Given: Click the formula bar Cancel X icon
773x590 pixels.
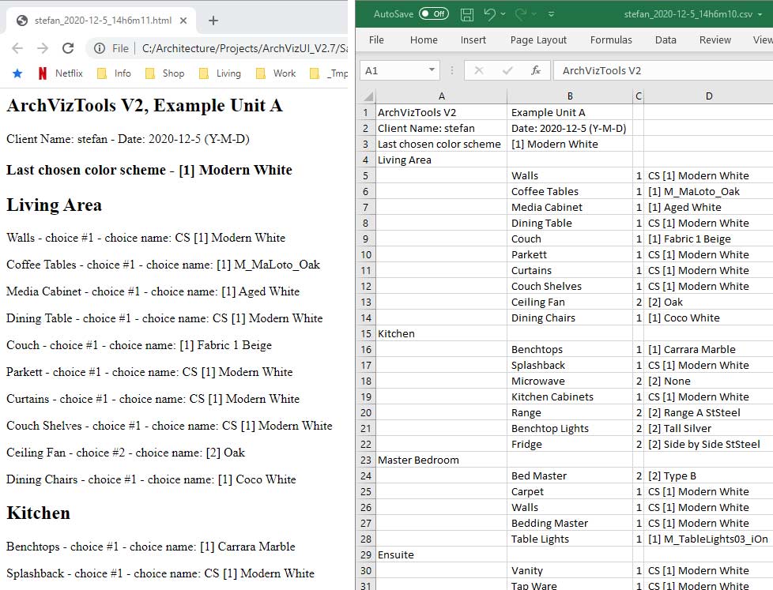Looking at the screenshot, I should pos(478,71).
